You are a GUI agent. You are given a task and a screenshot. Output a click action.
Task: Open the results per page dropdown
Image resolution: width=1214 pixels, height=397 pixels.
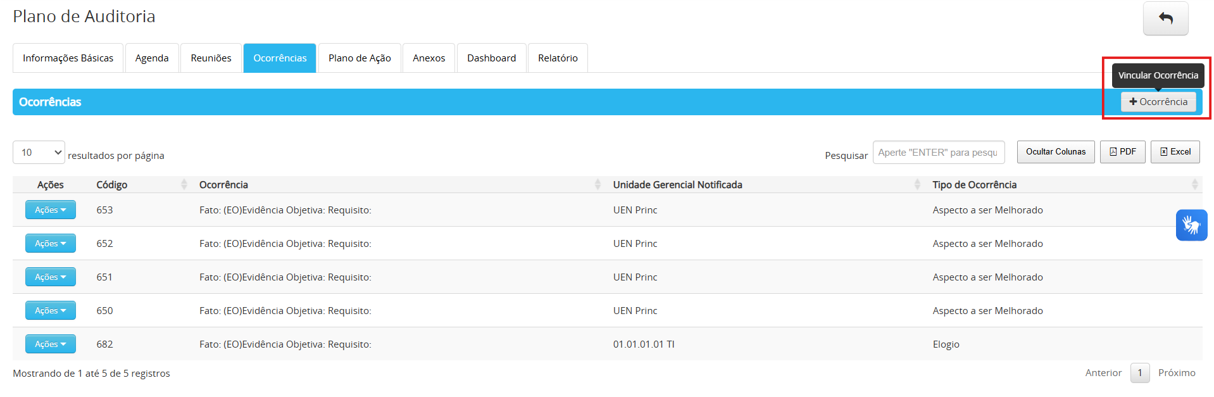coord(39,153)
